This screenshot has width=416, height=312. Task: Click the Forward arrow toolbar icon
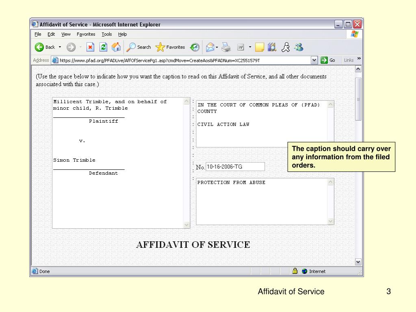71,47
